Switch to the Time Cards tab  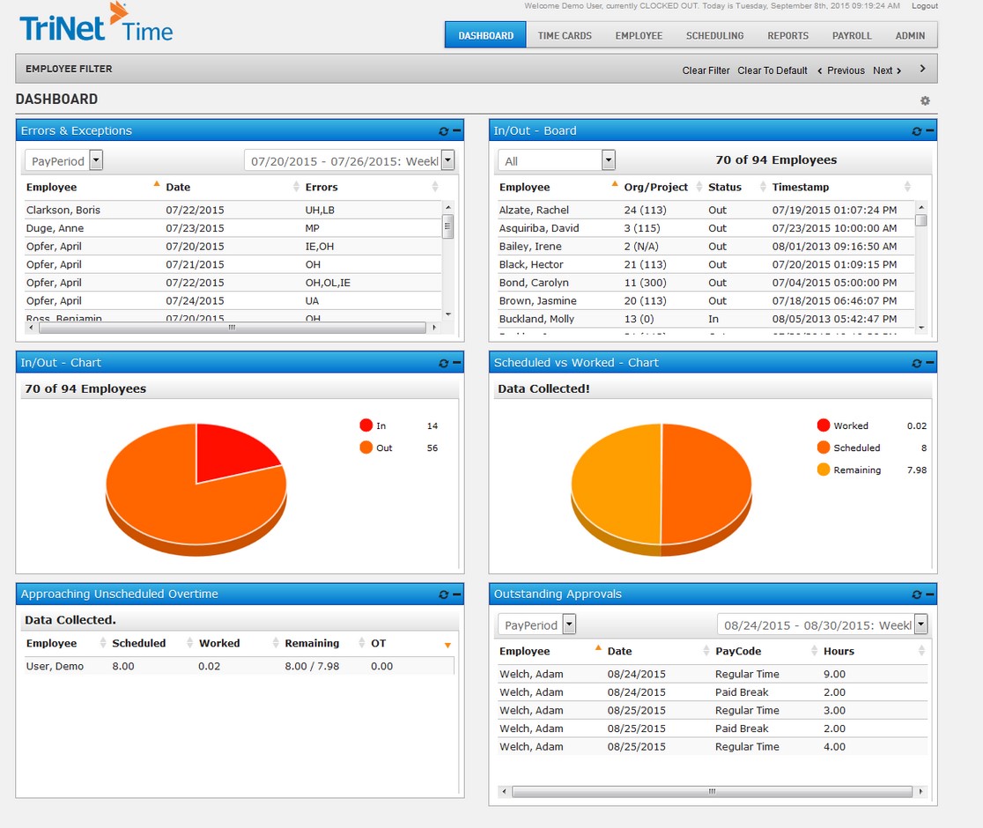pos(565,35)
